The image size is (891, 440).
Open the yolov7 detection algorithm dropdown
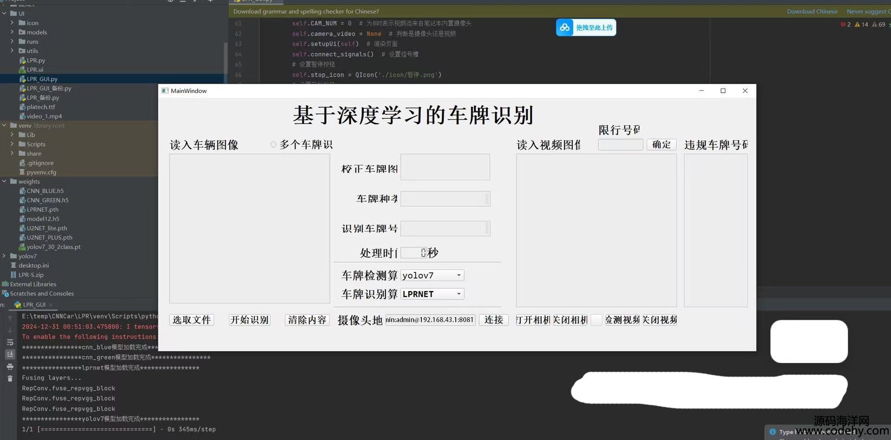[x=432, y=275]
